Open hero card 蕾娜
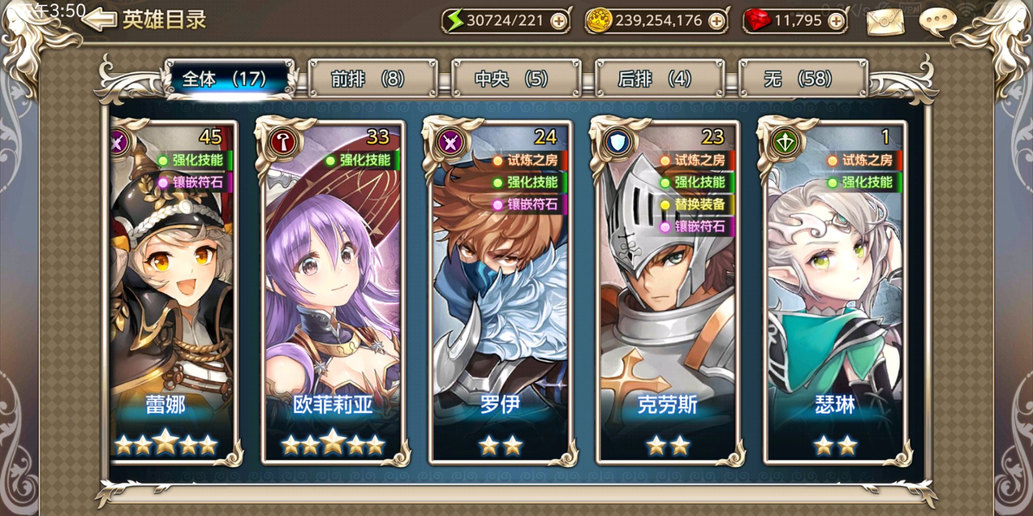Viewport: 1033px width, 516px height. (x=173, y=293)
